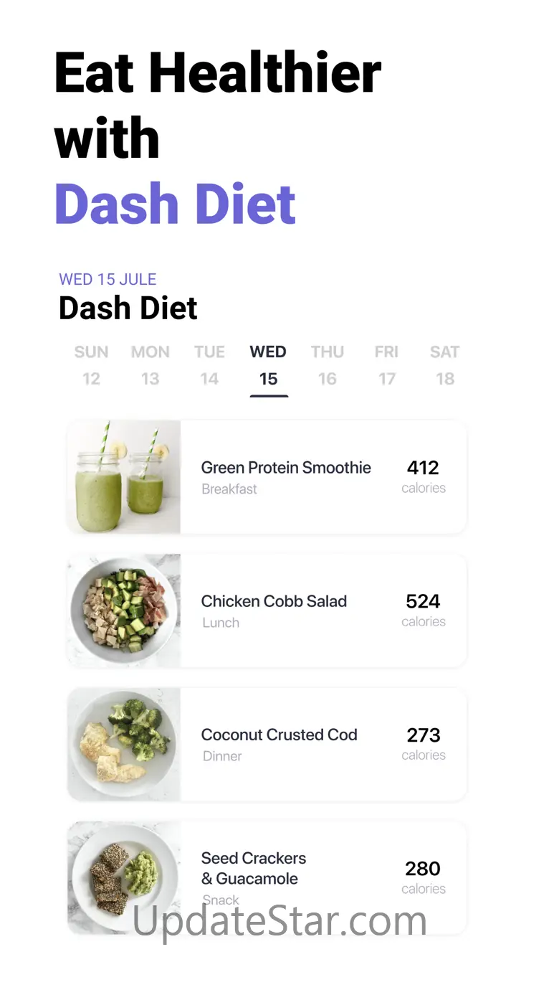Tap the 280 calories value
Screen dimensions: 559x995
click(x=423, y=868)
